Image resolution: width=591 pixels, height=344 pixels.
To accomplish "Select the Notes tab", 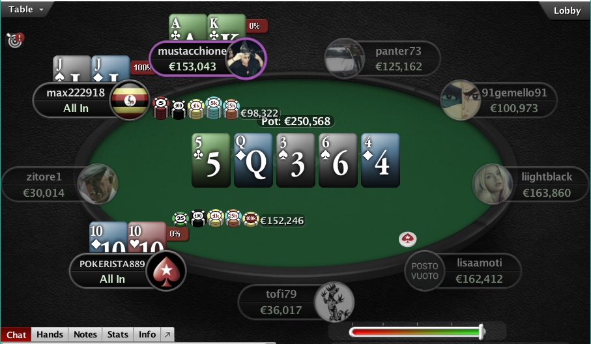I will pos(85,335).
